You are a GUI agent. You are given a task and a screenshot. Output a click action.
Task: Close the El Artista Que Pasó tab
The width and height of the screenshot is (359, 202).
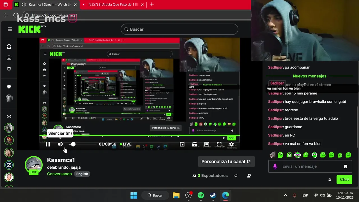pos(142,4)
